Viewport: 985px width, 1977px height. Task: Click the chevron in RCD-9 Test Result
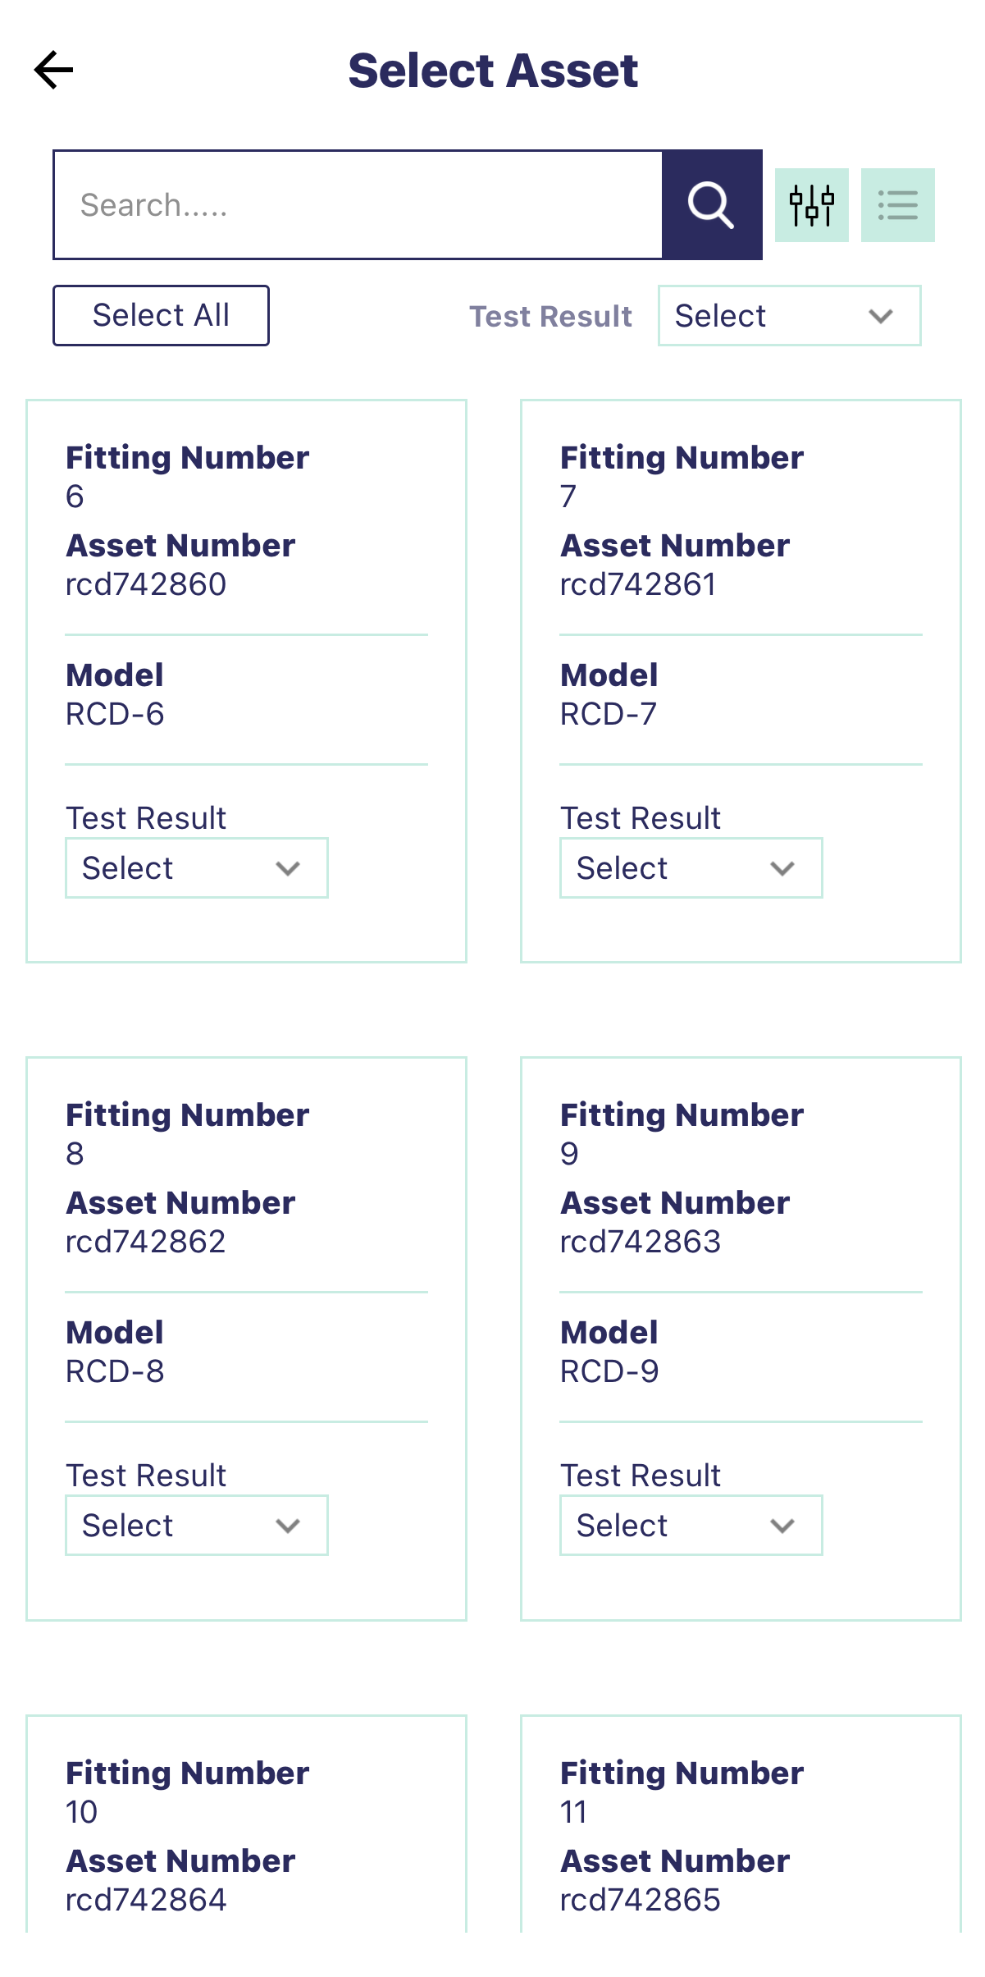782,1526
